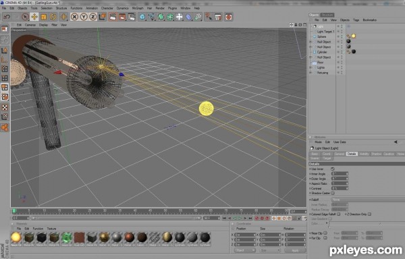Switch to the General tab in Attributes
The image size is (405, 259).
click(339, 154)
